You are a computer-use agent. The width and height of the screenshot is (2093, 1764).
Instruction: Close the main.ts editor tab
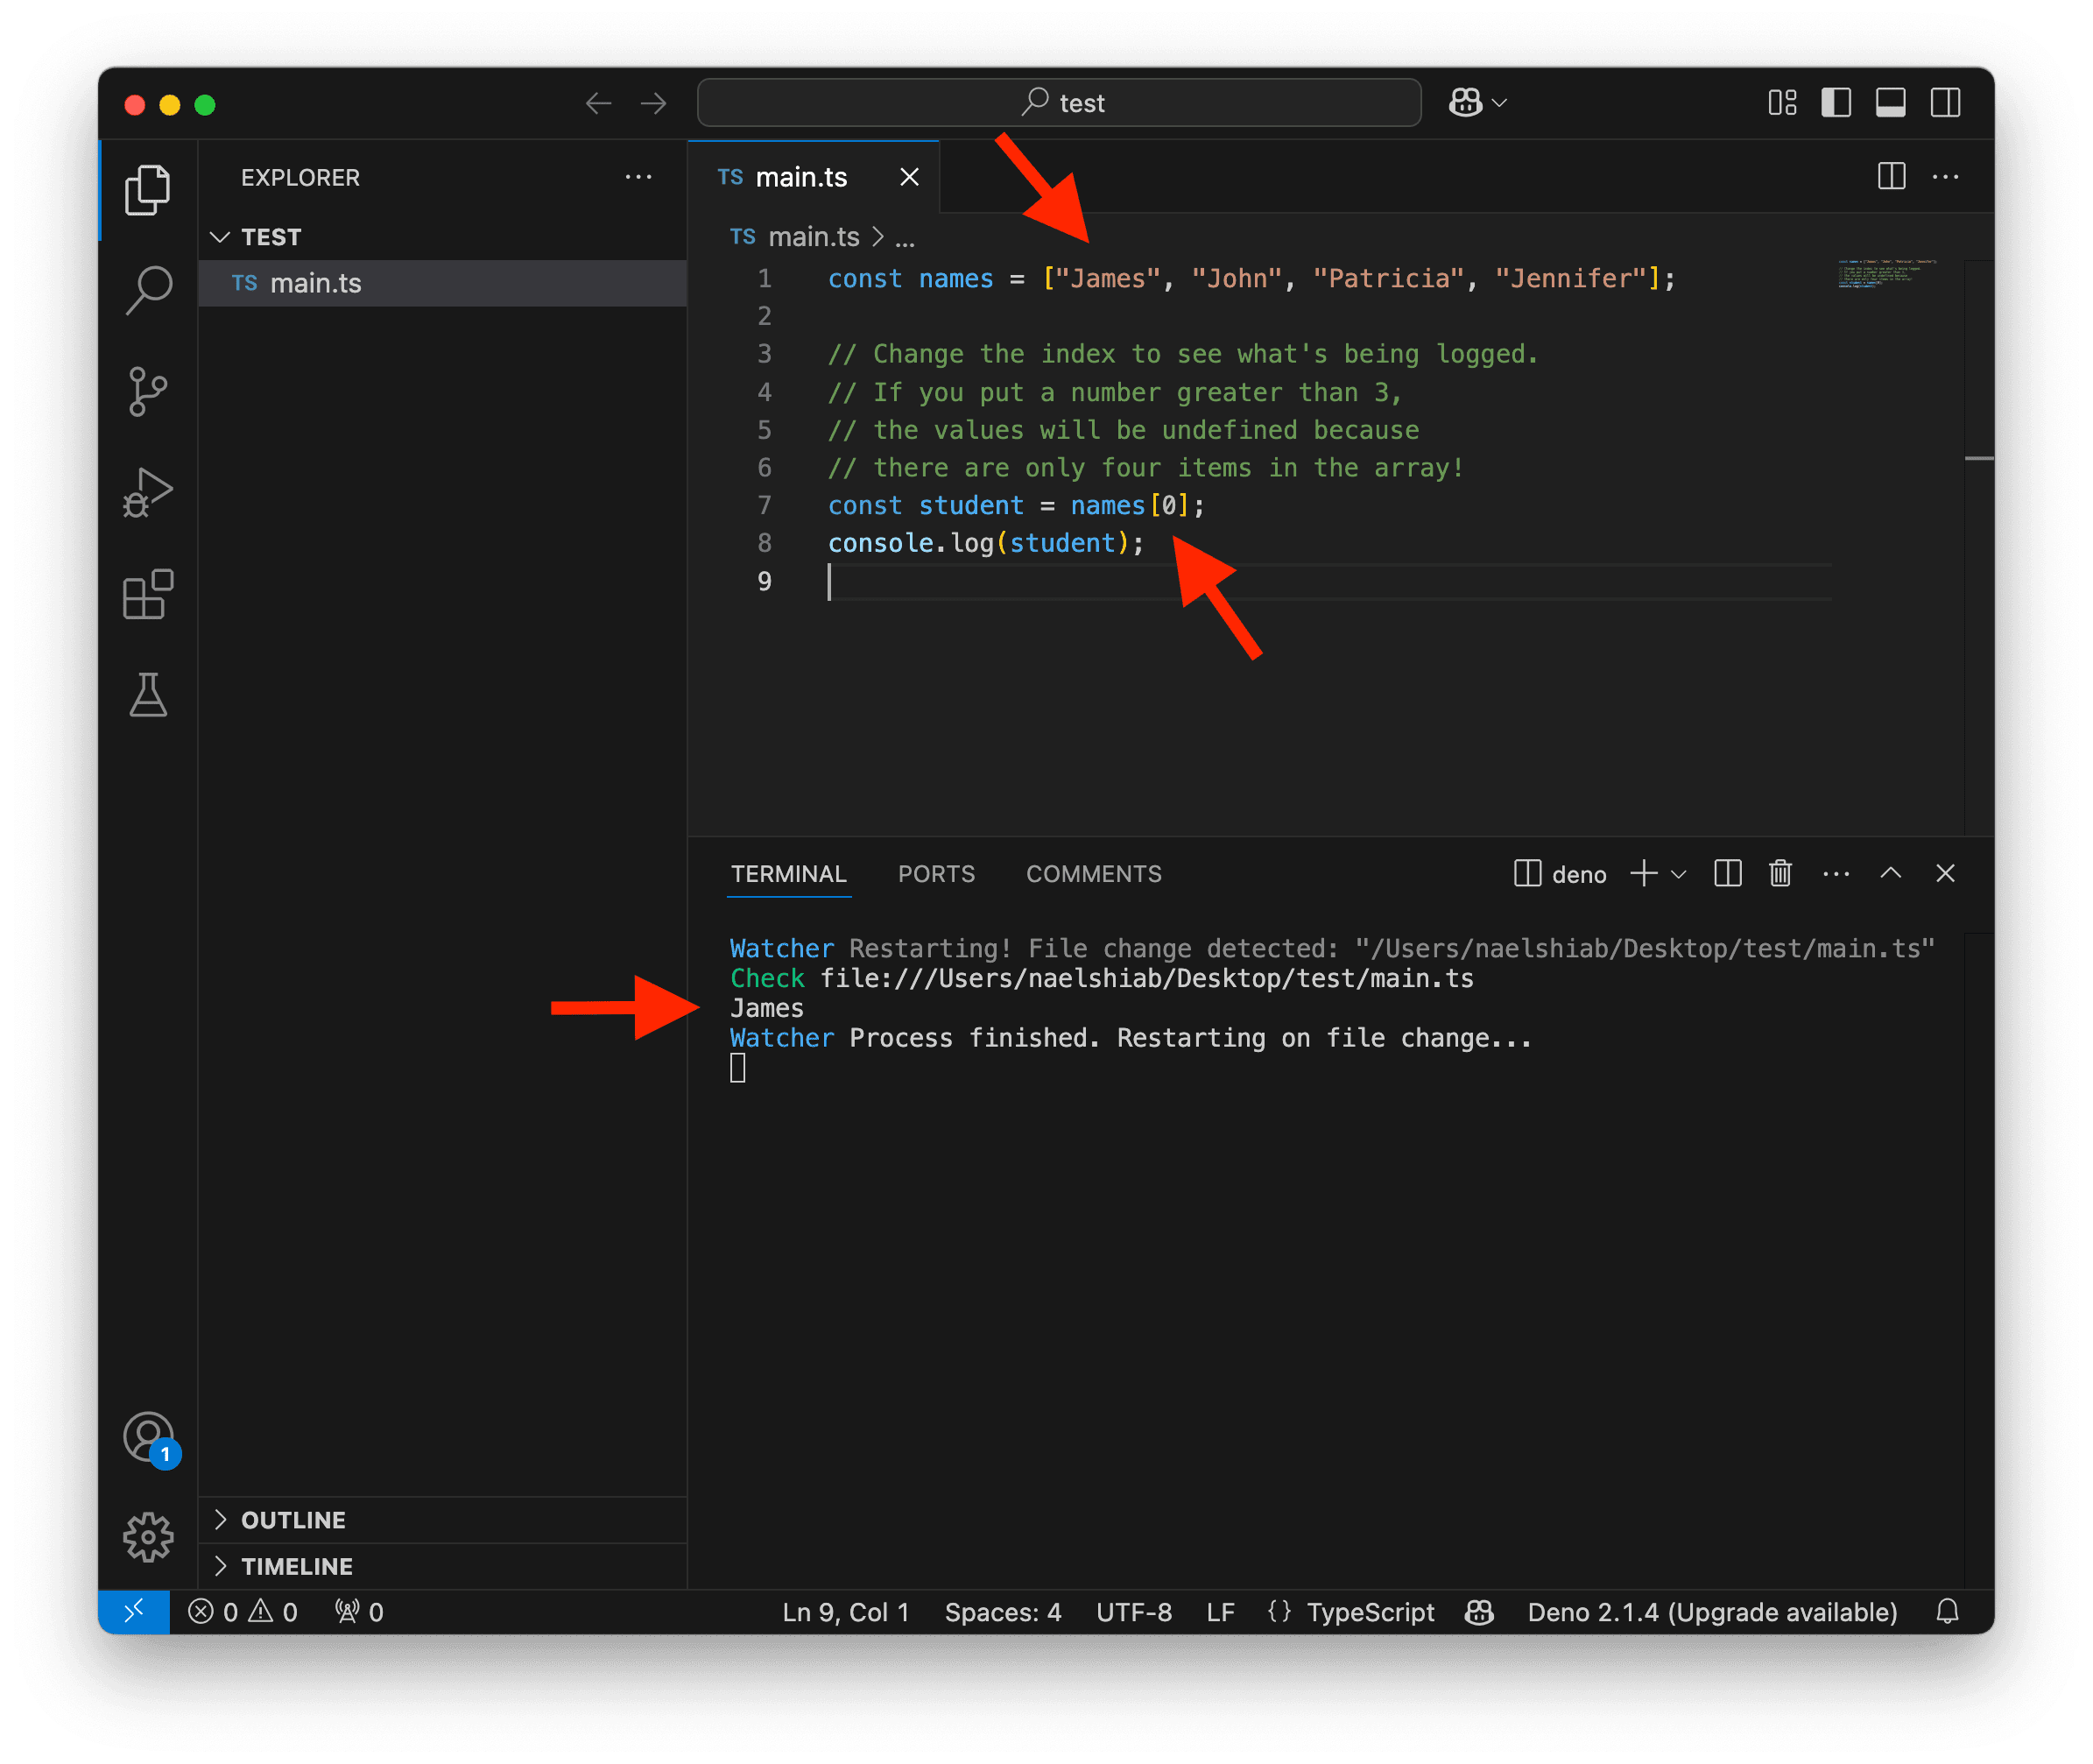pos(909,177)
